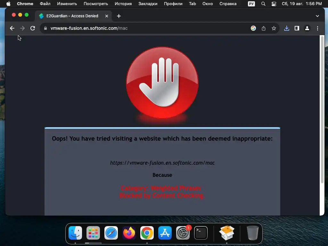Screen dimensions: 328x246
Task: Toggle Chrome side panel
Action: tap(297, 28)
